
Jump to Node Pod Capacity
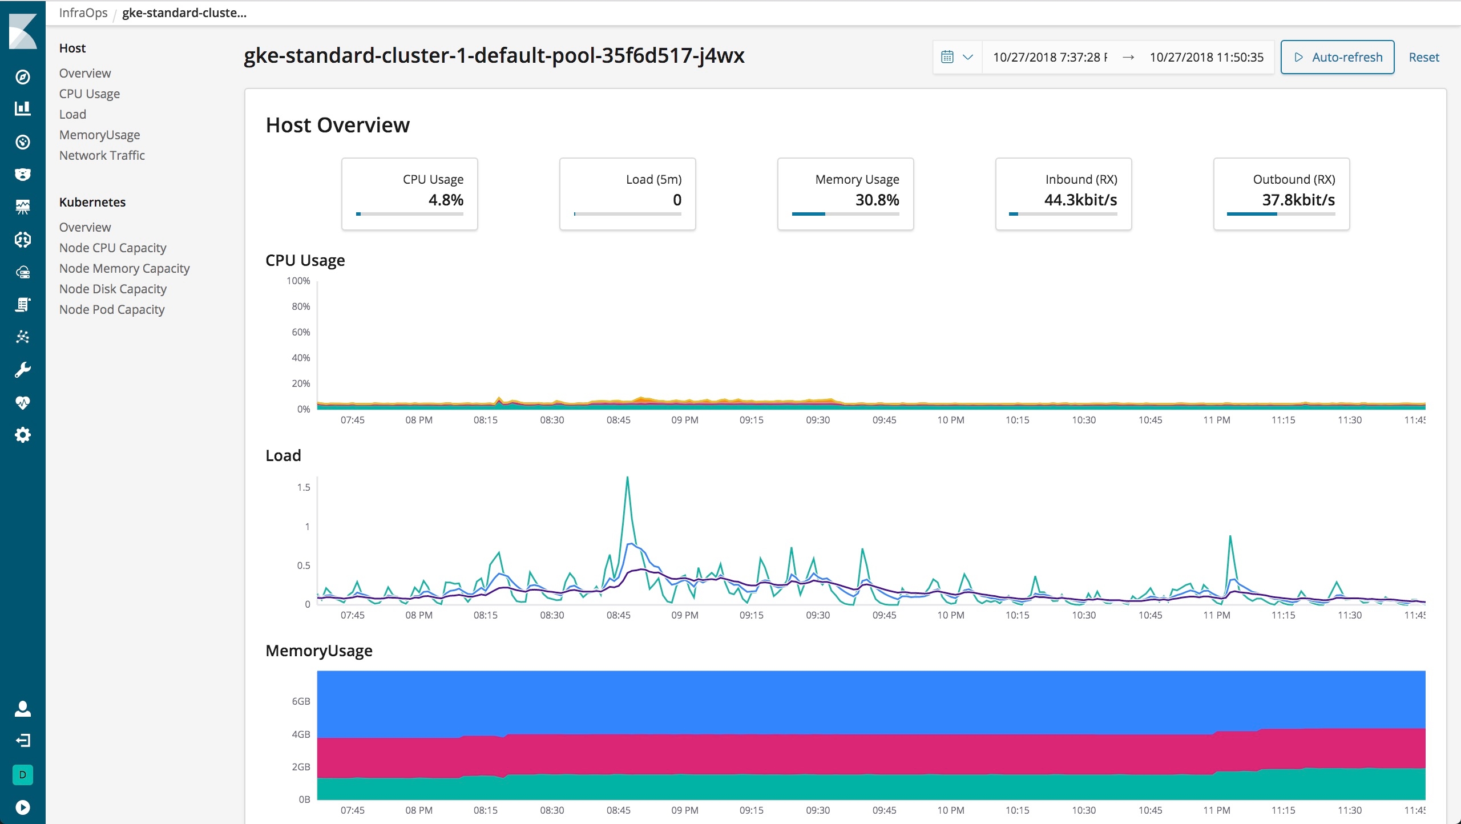coord(112,309)
